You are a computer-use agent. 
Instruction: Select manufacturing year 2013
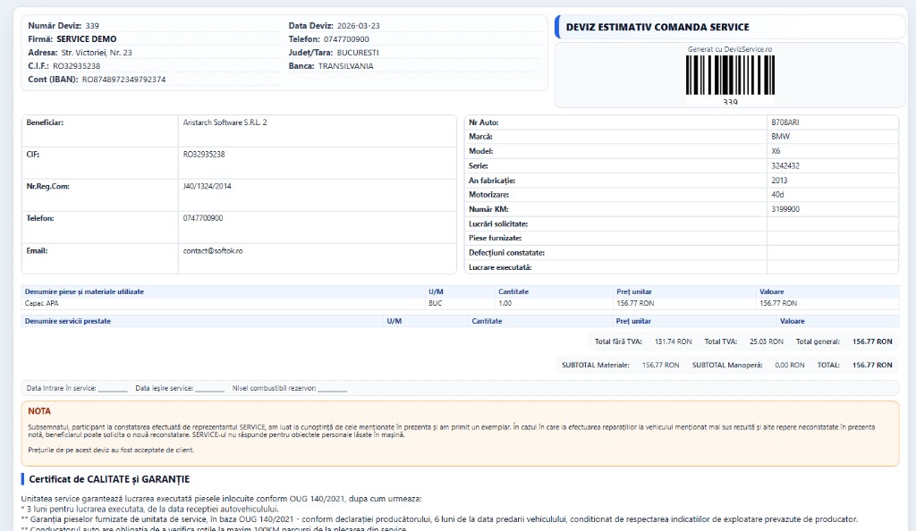click(x=779, y=181)
